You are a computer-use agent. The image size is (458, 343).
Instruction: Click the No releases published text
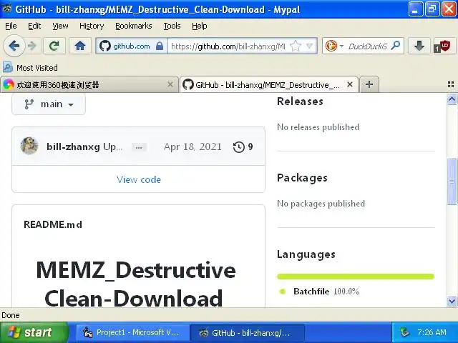click(x=318, y=127)
